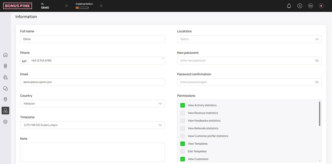Uncheck View Activity statistics permission
332x164 pixels.
[x=183, y=105]
